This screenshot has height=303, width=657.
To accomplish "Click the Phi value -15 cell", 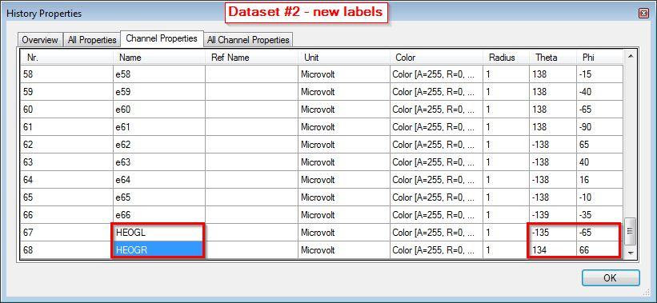I will 600,74.
